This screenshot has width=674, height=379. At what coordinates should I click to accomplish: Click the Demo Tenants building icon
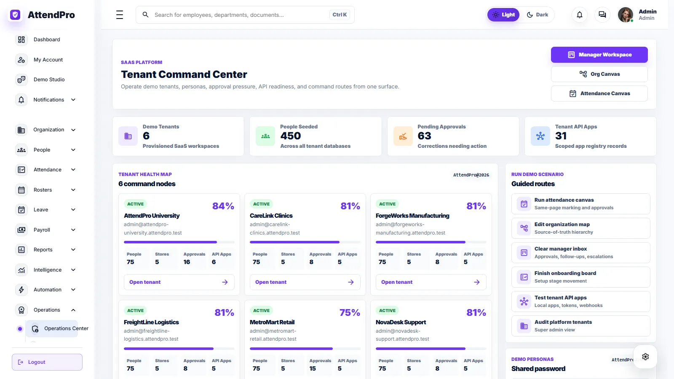tap(128, 136)
